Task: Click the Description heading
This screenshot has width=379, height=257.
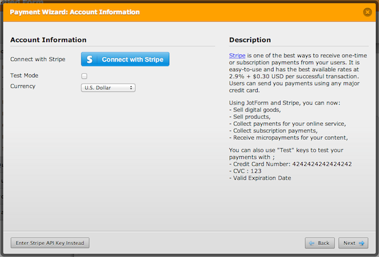Action: click(250, 40)
